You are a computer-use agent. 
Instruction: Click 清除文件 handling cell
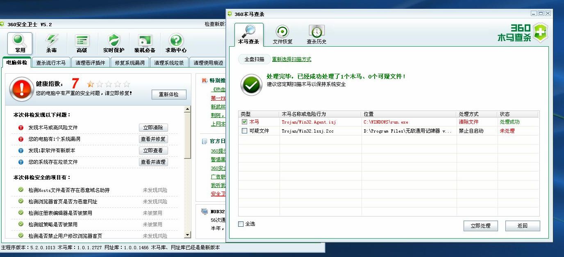pyautogui.click(x=468, y=122)
